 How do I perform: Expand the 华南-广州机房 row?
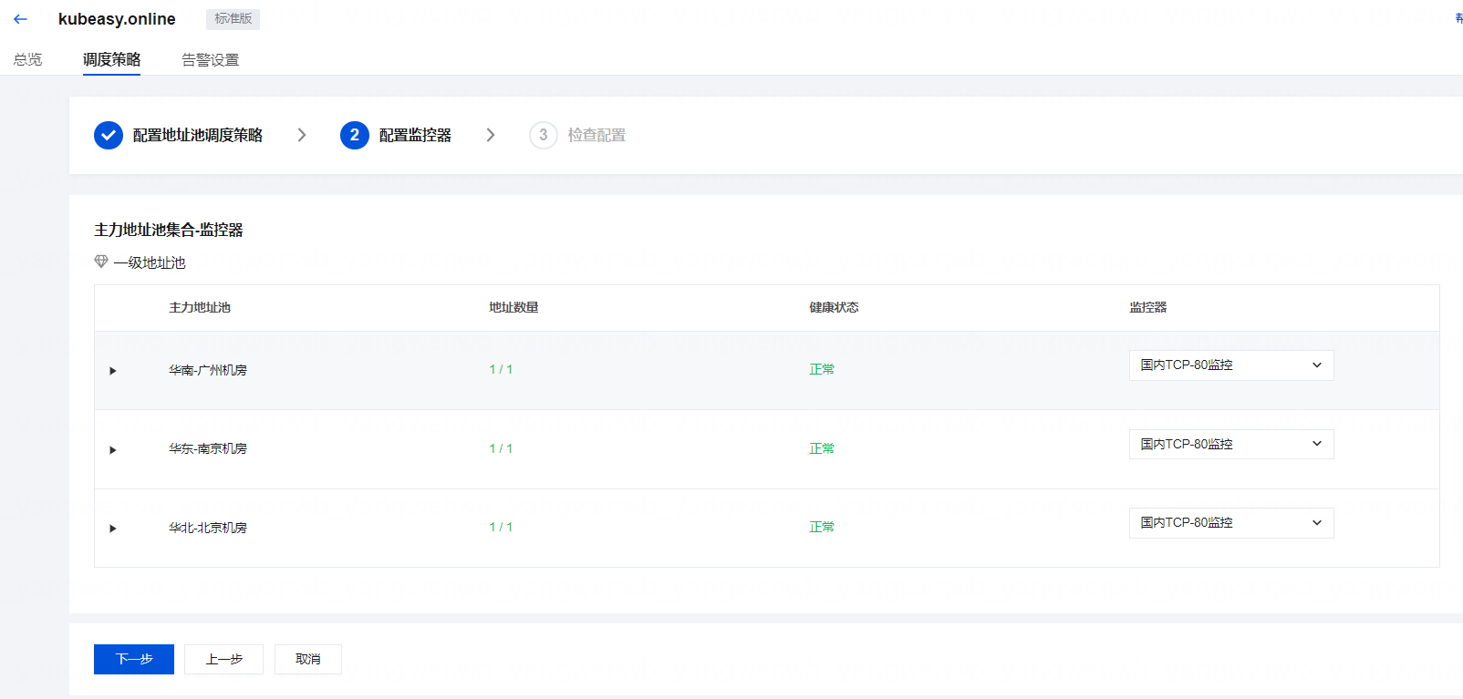click(113, 371)
